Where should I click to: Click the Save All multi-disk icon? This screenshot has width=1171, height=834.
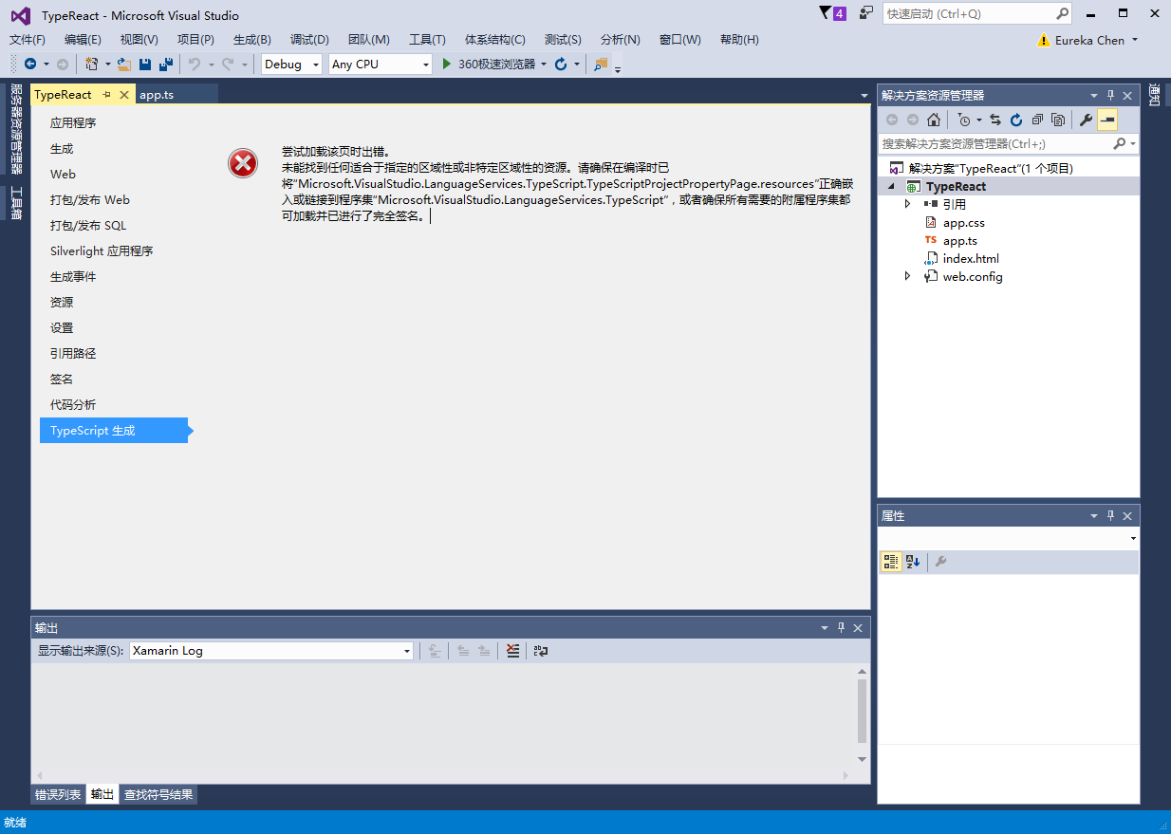(166, 65)
